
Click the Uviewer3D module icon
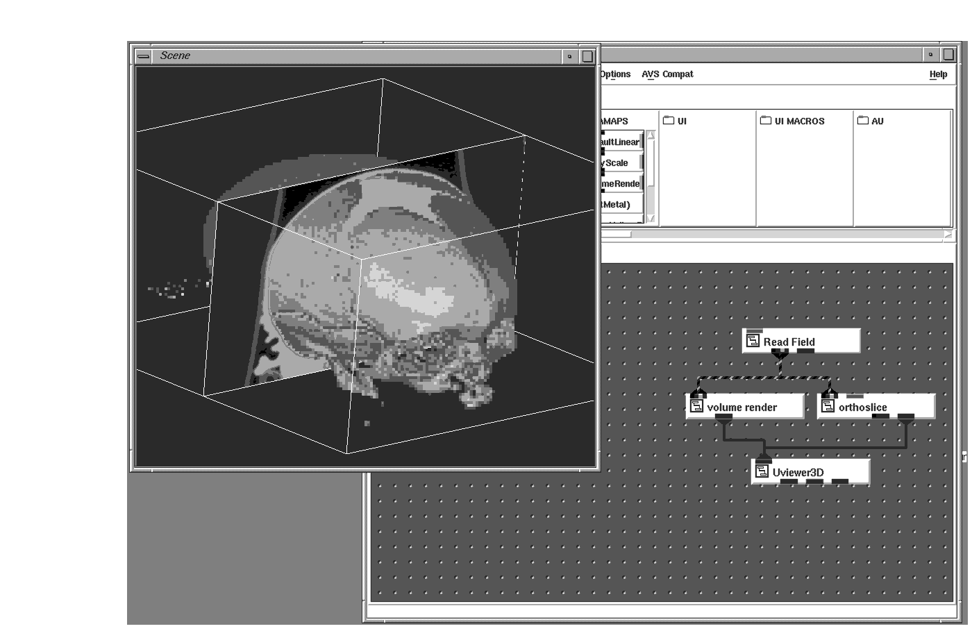pyautogui.click(x=762, y=471)
